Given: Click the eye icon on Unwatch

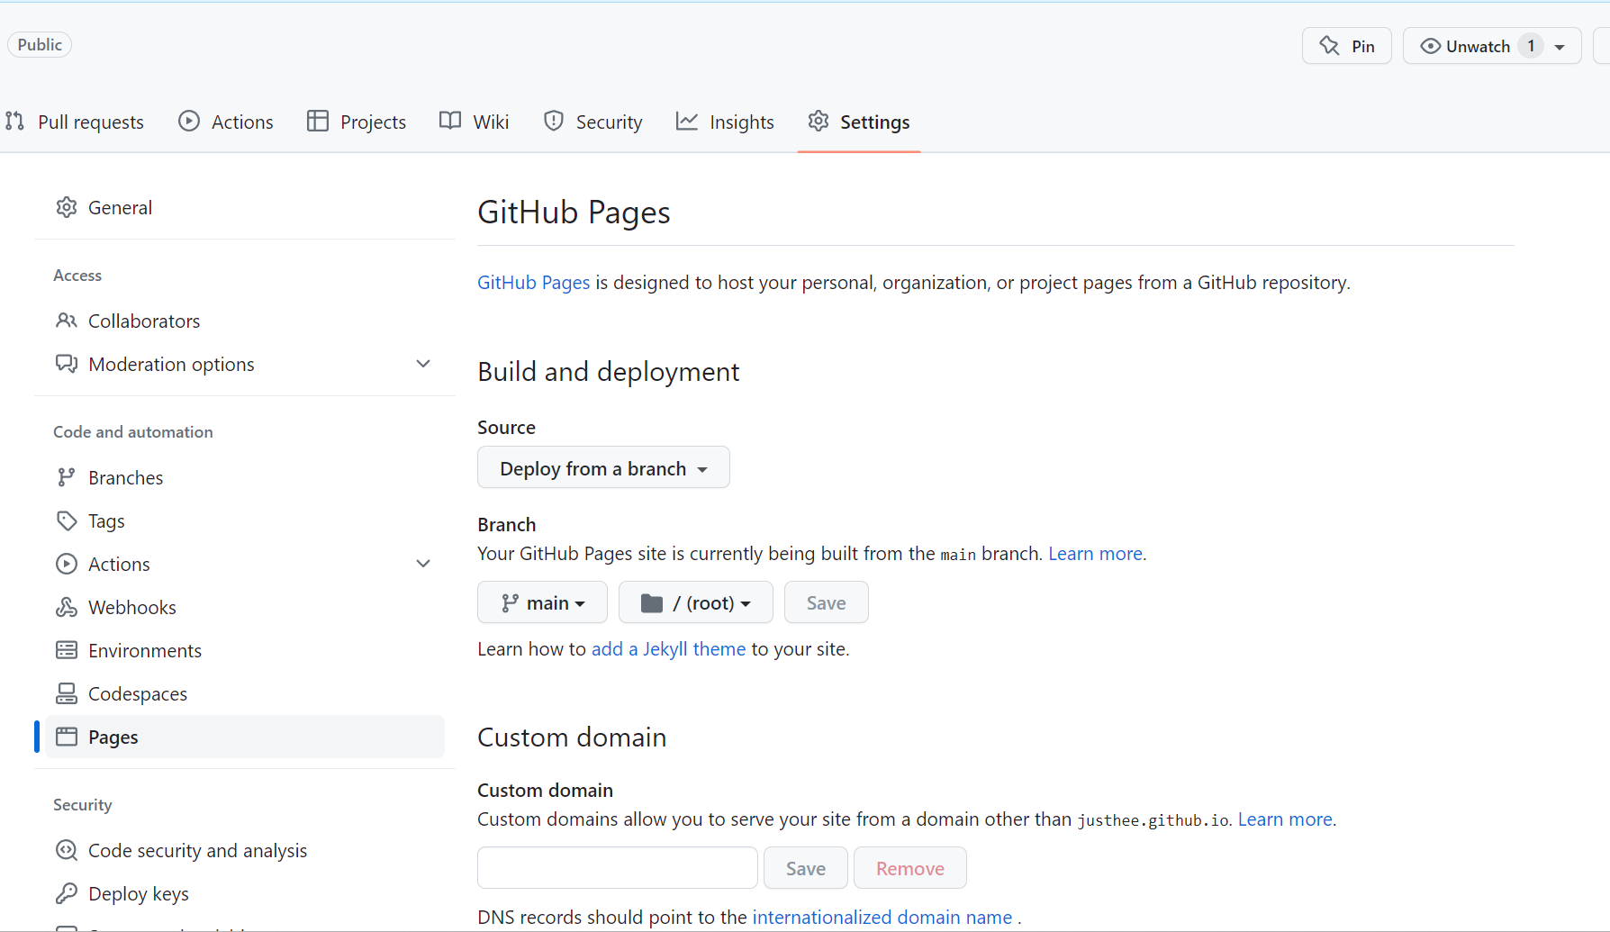Looking at the screenshot, I should [1430, 46].
